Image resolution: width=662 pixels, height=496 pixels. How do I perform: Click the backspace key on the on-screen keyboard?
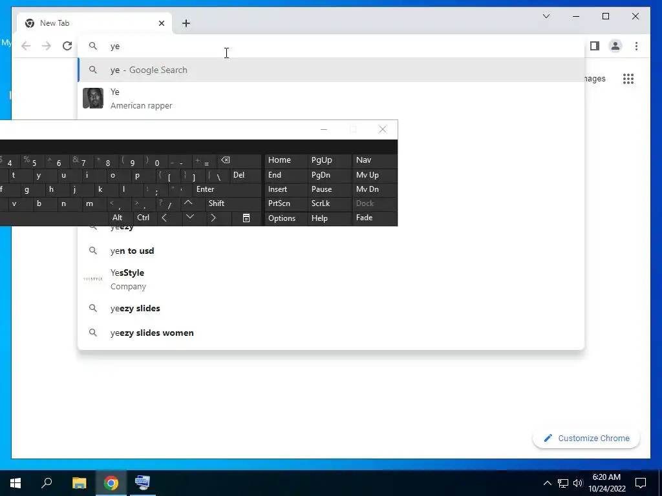[x=239, y=160]
